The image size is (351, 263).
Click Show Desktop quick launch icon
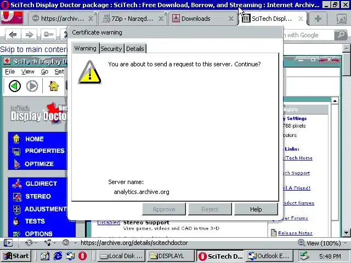click(x=45, y=256)
